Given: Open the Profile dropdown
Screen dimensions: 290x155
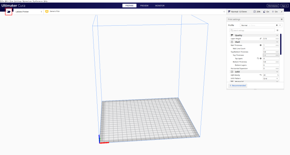Looking at the screenshot, I should (x=261, y=25).
